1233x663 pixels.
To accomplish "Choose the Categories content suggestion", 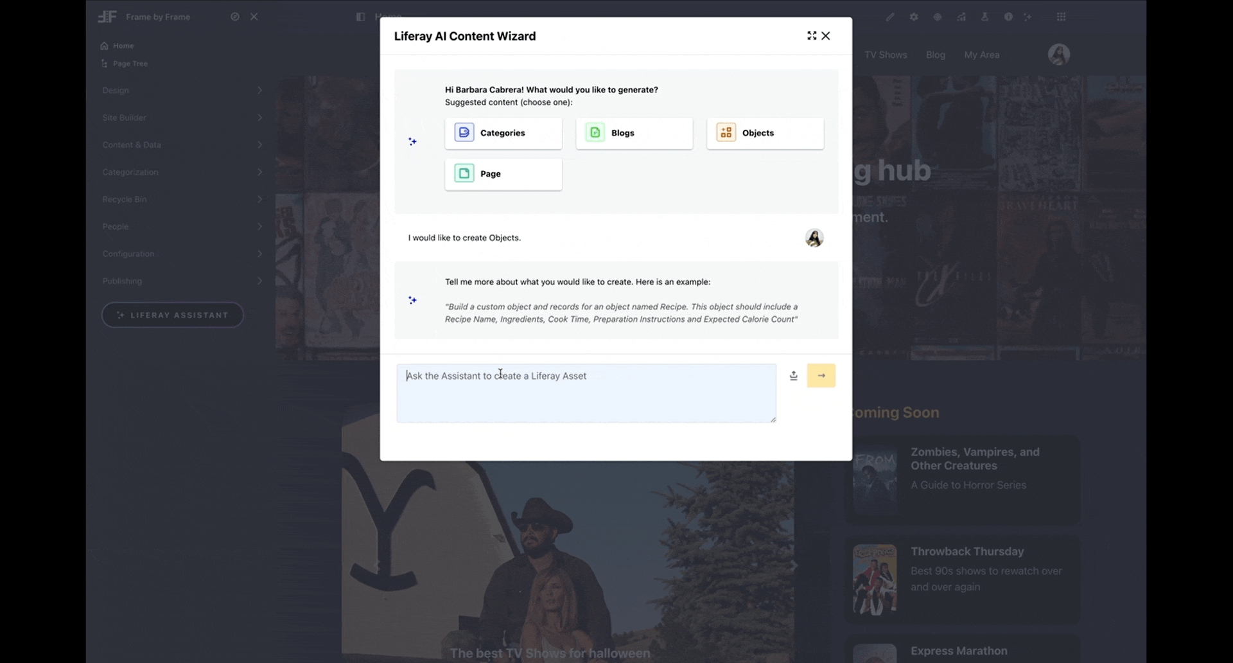I will pos(503,133).
